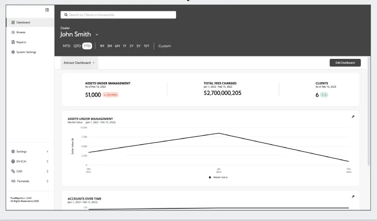Click the globe language icon

tap(13, 161)
